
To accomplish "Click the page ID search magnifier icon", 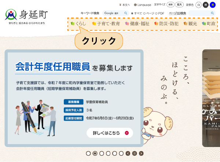I will pyautogui.click(x=212, y=13).
